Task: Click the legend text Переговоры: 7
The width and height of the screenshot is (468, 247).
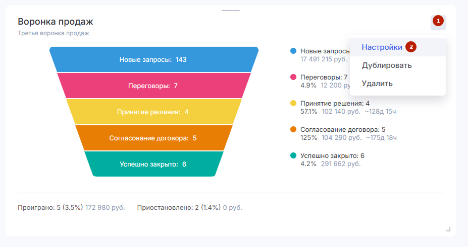Action: (x=324, y=77)
